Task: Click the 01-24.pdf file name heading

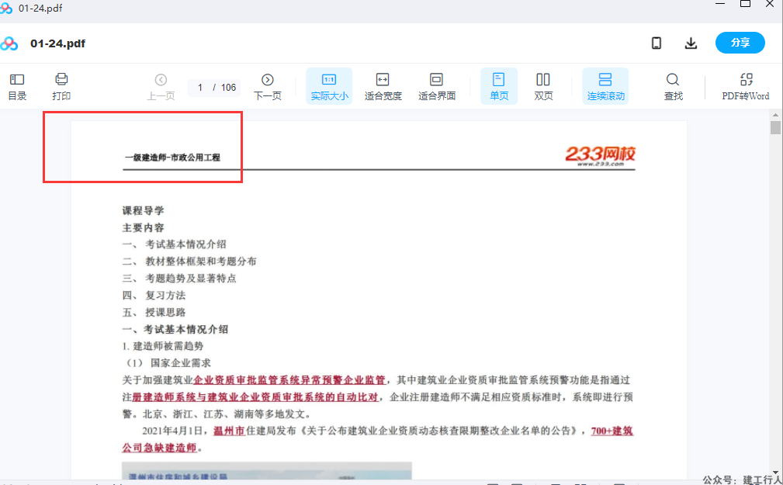Action: pyautogui.click(x=58, y=43)
